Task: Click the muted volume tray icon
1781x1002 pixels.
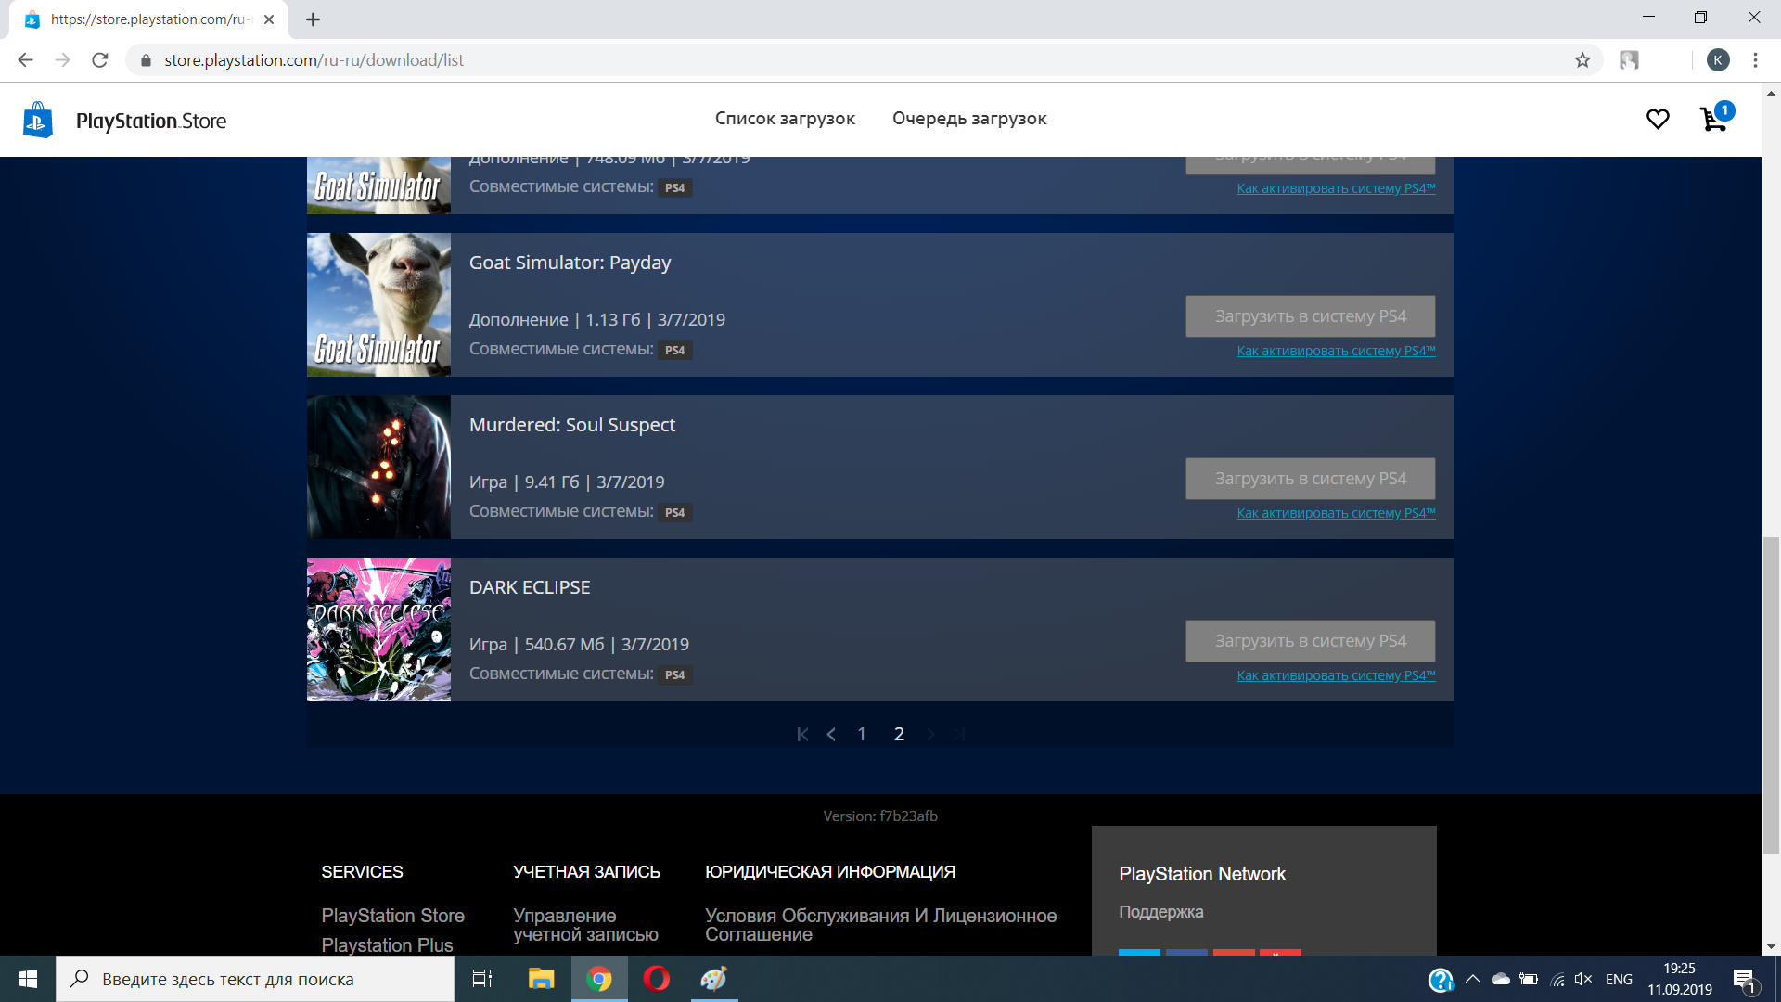Action: 1583,979
